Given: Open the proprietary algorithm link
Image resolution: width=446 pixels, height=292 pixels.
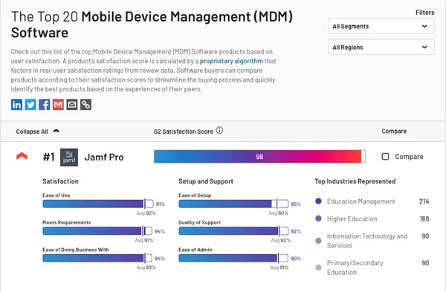Looking at the screenshot, I should coord(231,61).
